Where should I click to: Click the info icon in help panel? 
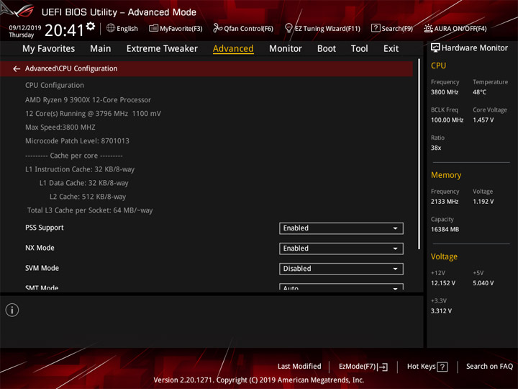click(12, 310)
